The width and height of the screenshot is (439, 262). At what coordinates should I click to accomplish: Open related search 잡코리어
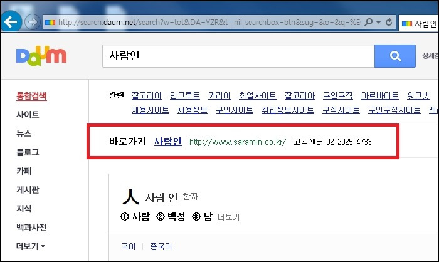tap(147, 96)
